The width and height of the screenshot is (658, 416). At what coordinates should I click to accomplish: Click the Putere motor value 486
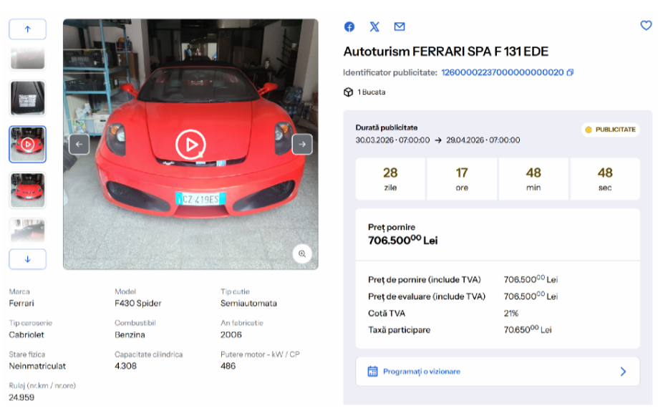coord(228,366)
